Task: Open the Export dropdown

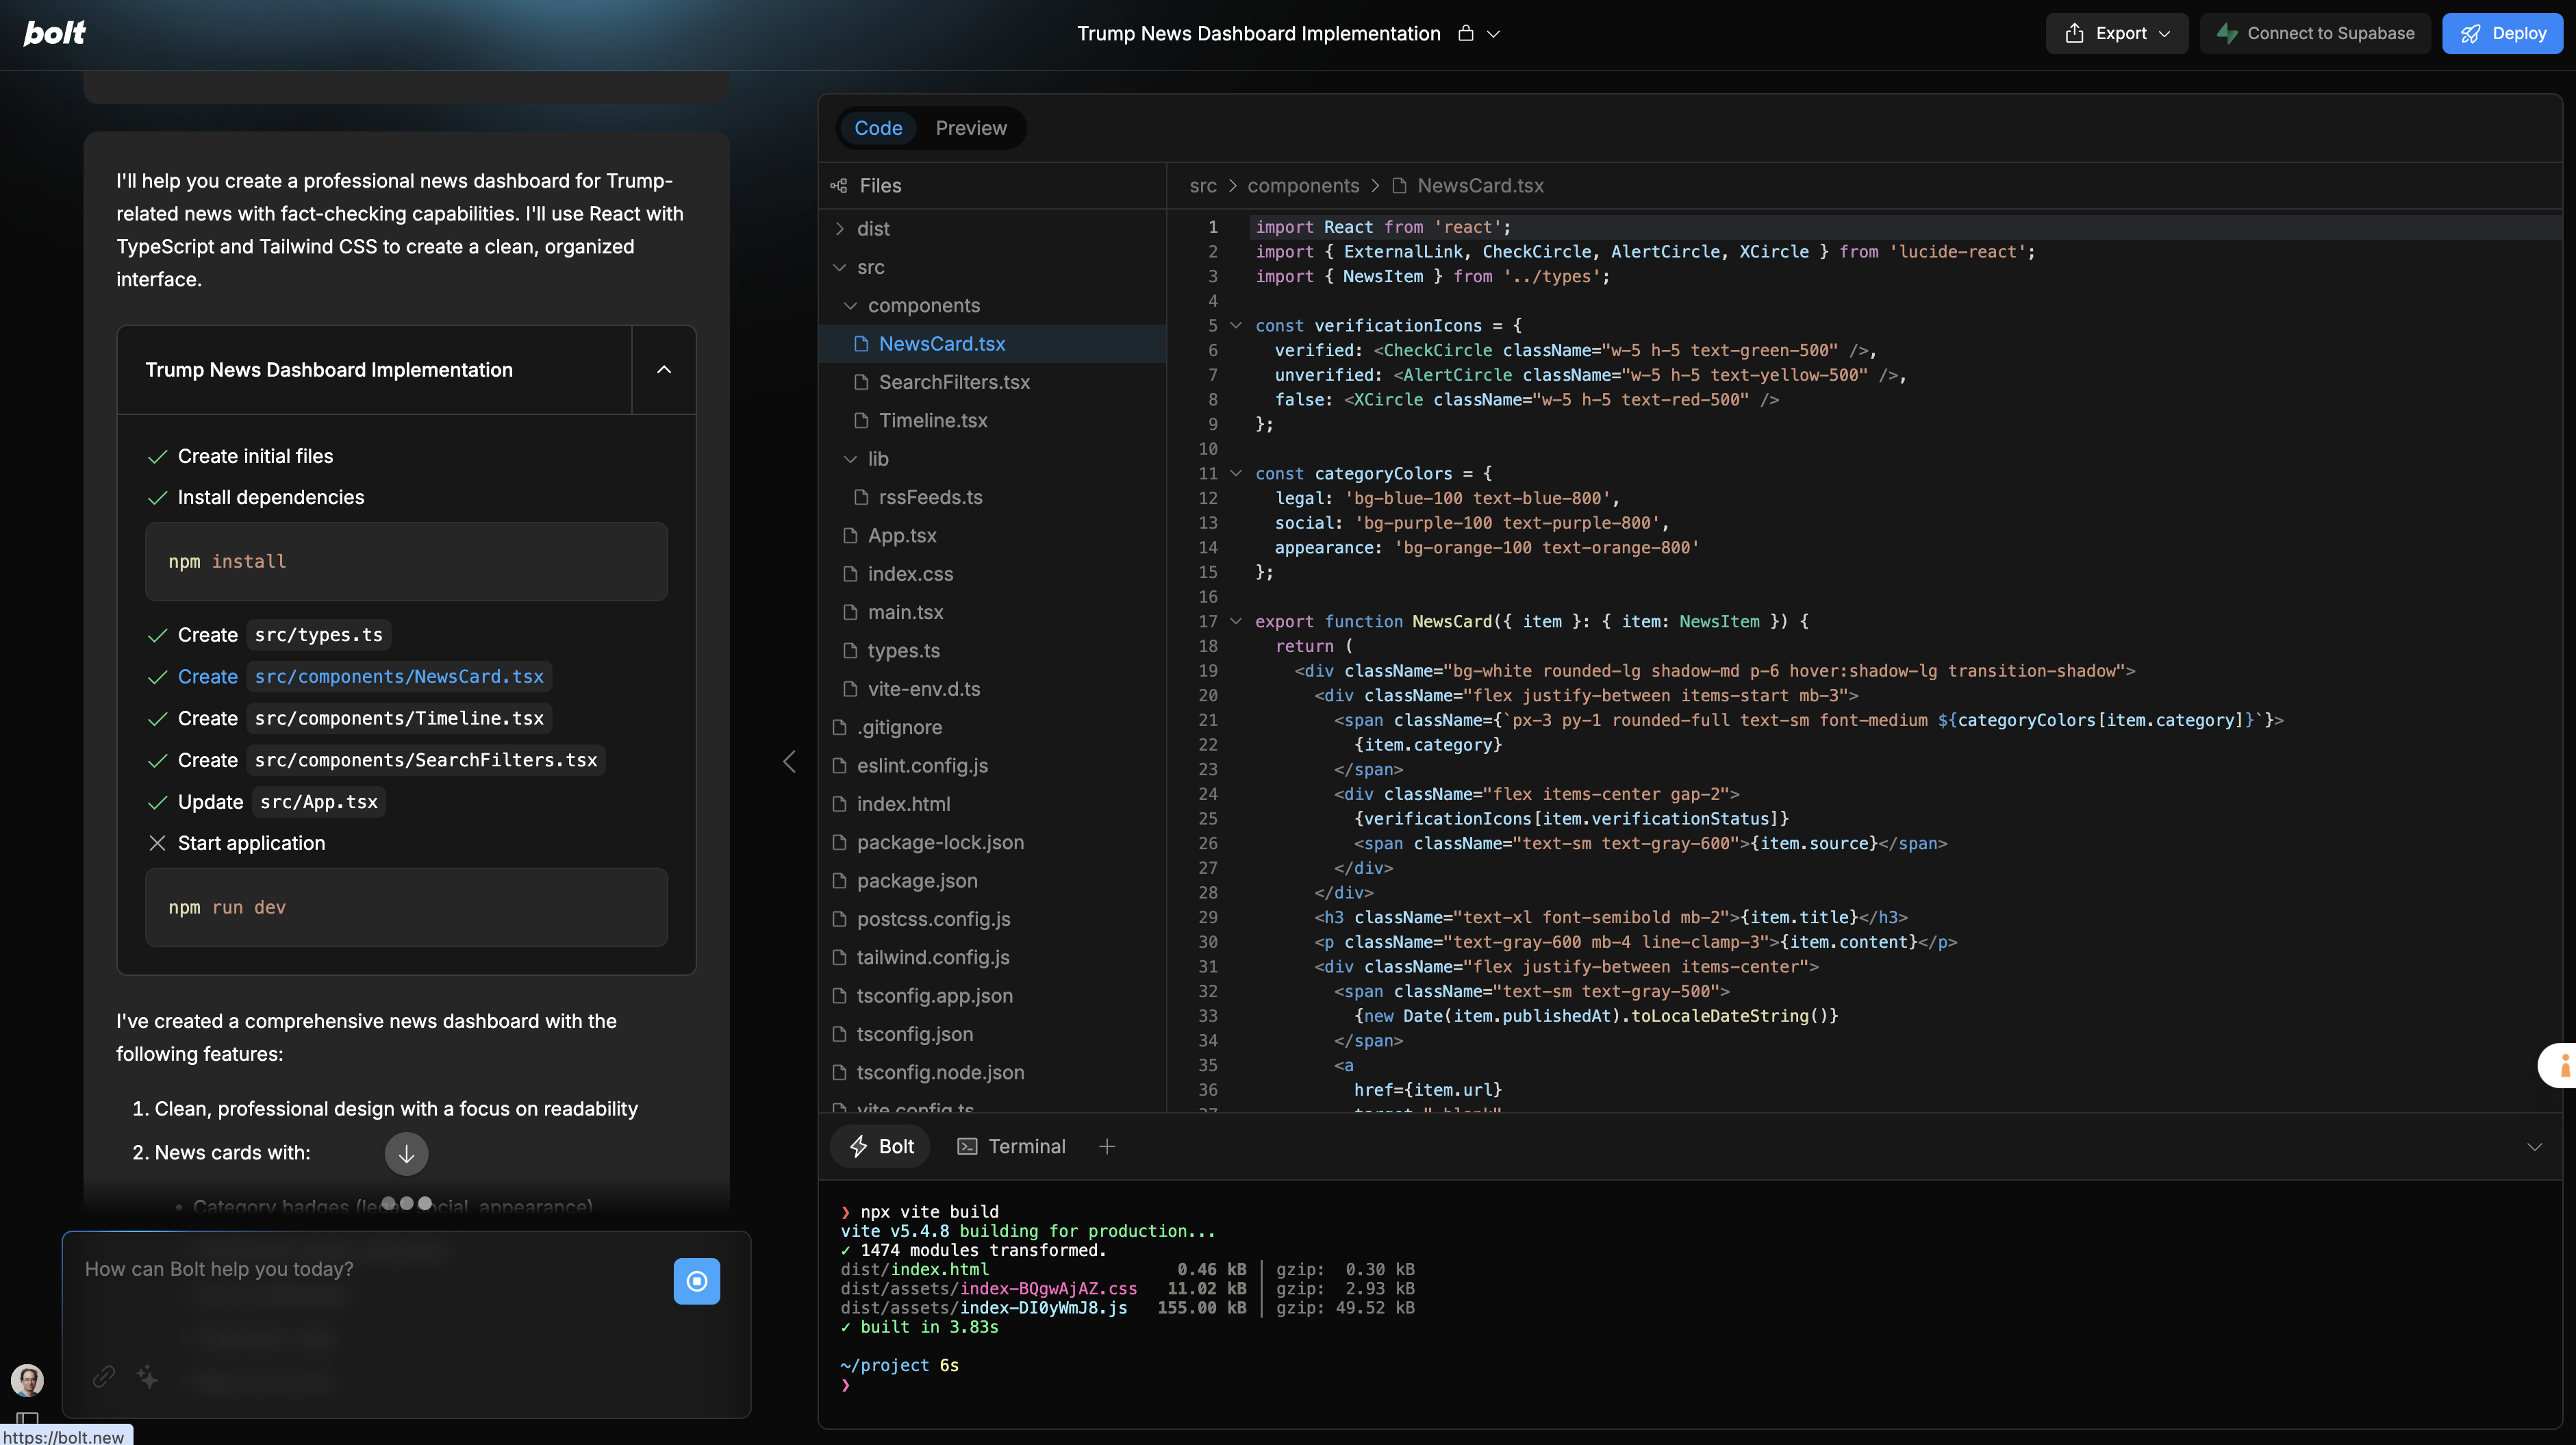Action: click(x=2117, y=33)
